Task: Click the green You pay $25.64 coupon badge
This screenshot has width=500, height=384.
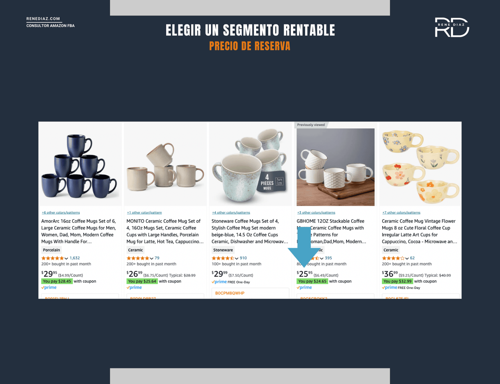Action: point(142,281)
